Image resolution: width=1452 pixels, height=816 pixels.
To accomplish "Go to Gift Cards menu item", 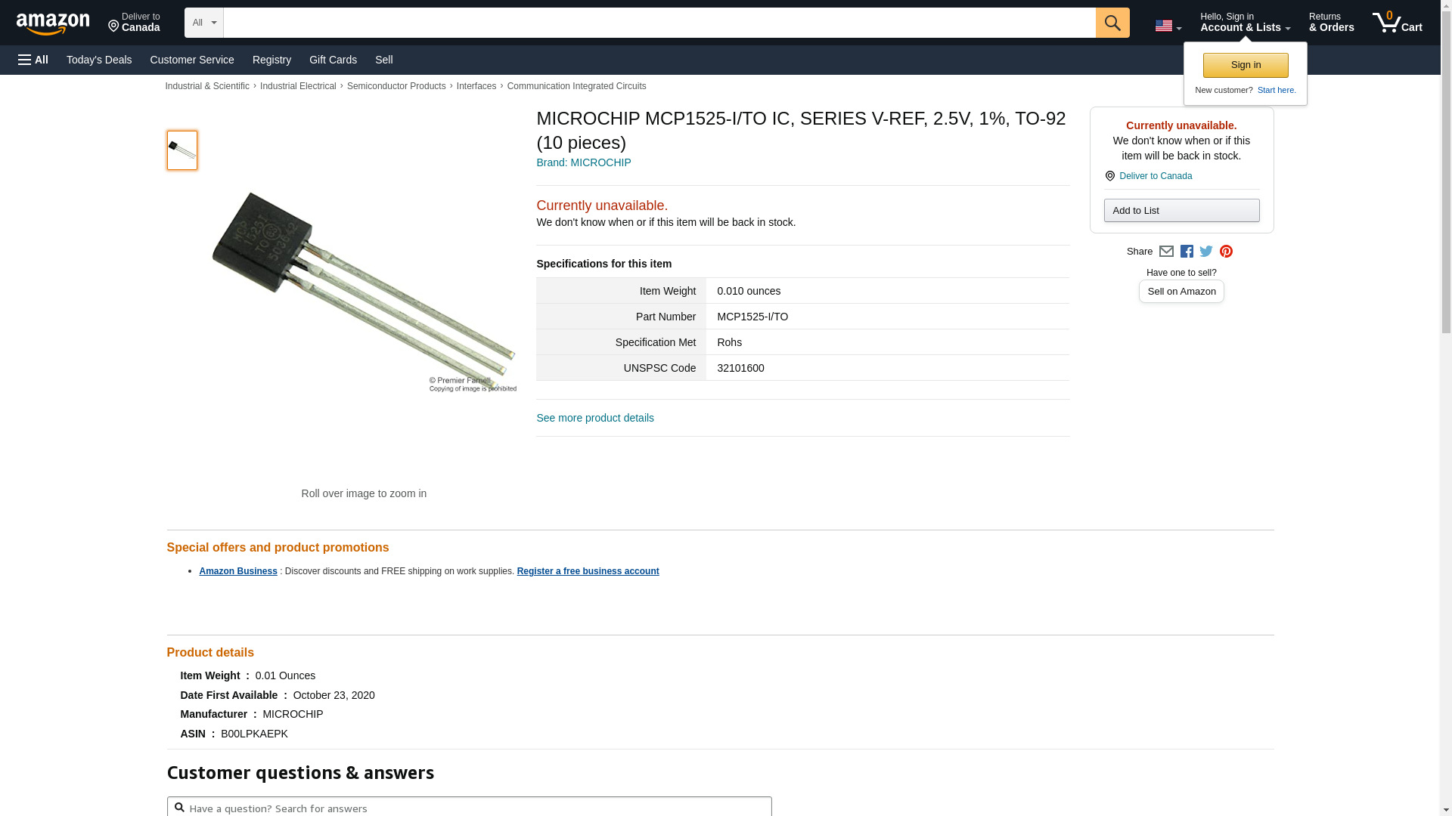I will pyautogui.click(x=333, y=60).
